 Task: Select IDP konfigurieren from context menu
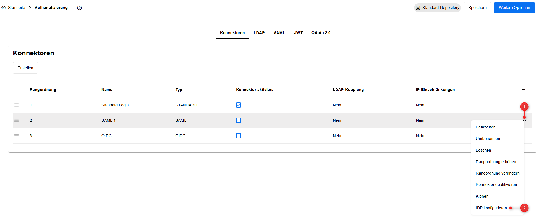point(491,208)
